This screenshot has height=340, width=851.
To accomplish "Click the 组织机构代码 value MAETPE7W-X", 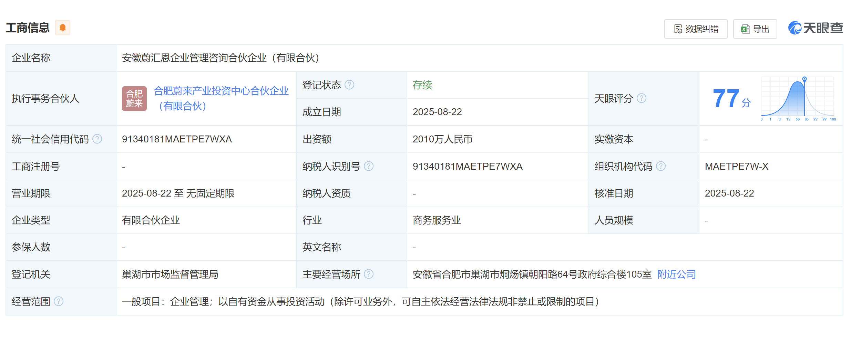I will point(737,166).
